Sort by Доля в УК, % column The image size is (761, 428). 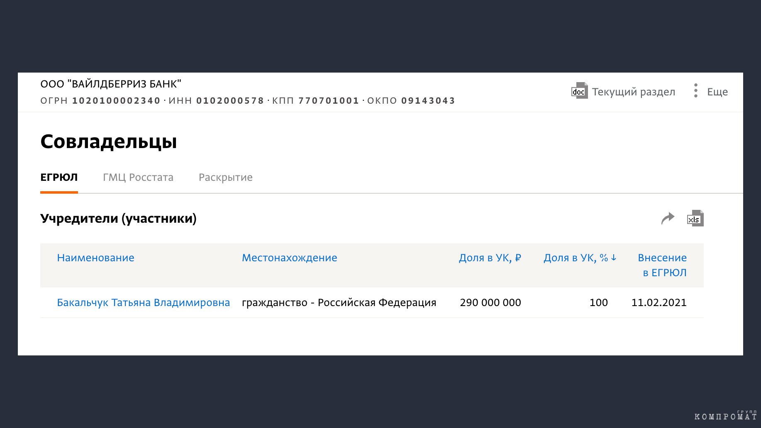point(576,258)
